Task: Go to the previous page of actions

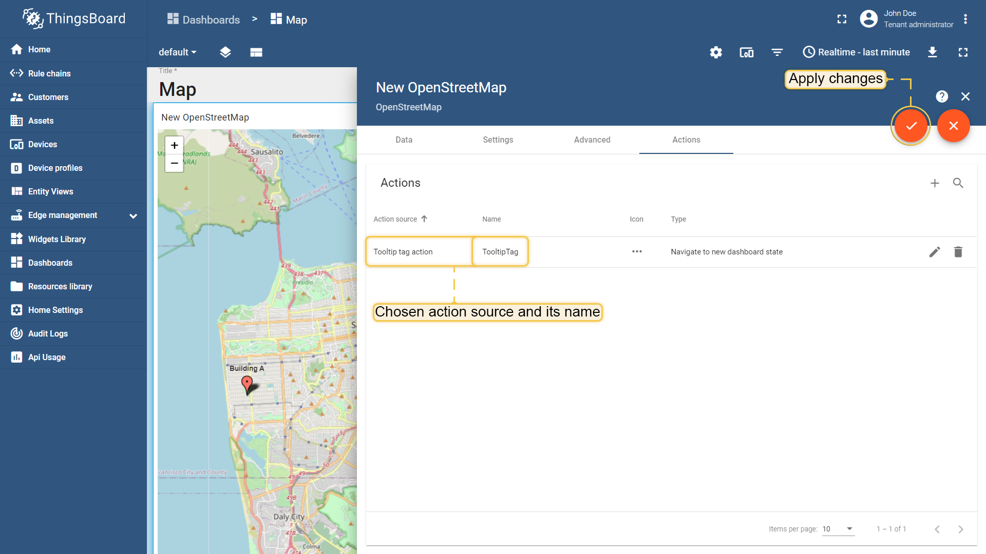Action: tap(937, 529)
